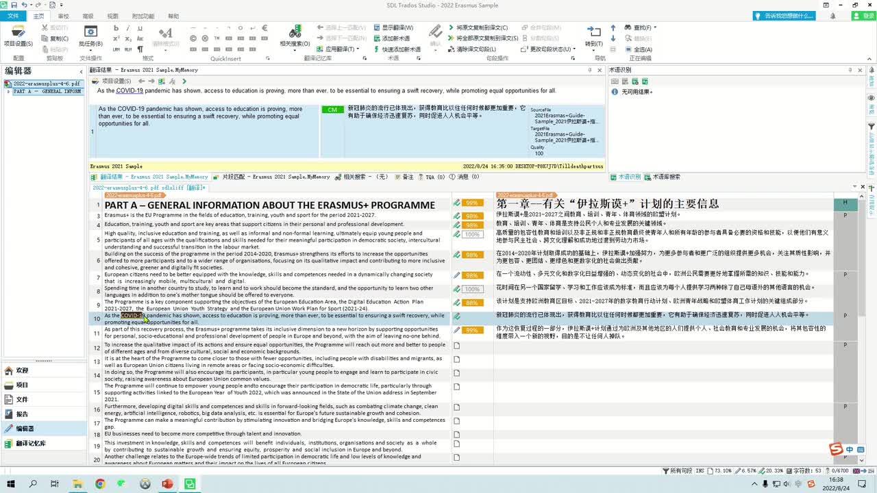Open the TQA (0) tab
This screenshot has width=877, height=493.
coord(431,177)
